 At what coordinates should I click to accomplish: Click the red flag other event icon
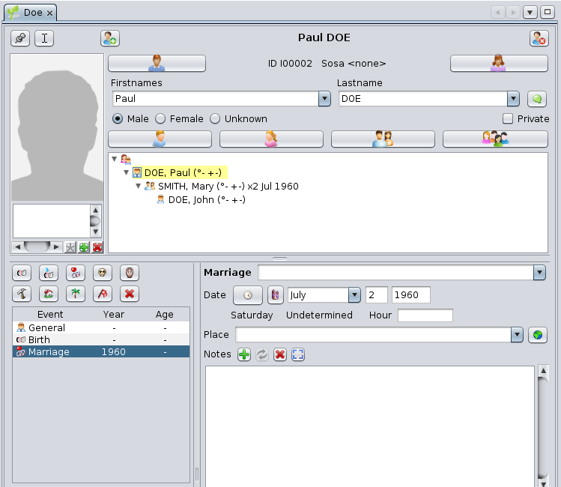(x=103, y=294)
